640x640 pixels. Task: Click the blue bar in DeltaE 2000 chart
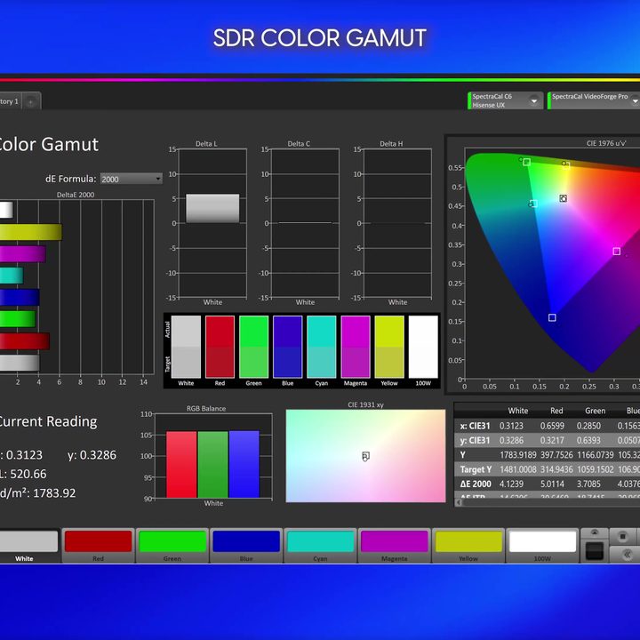point(20,298)
